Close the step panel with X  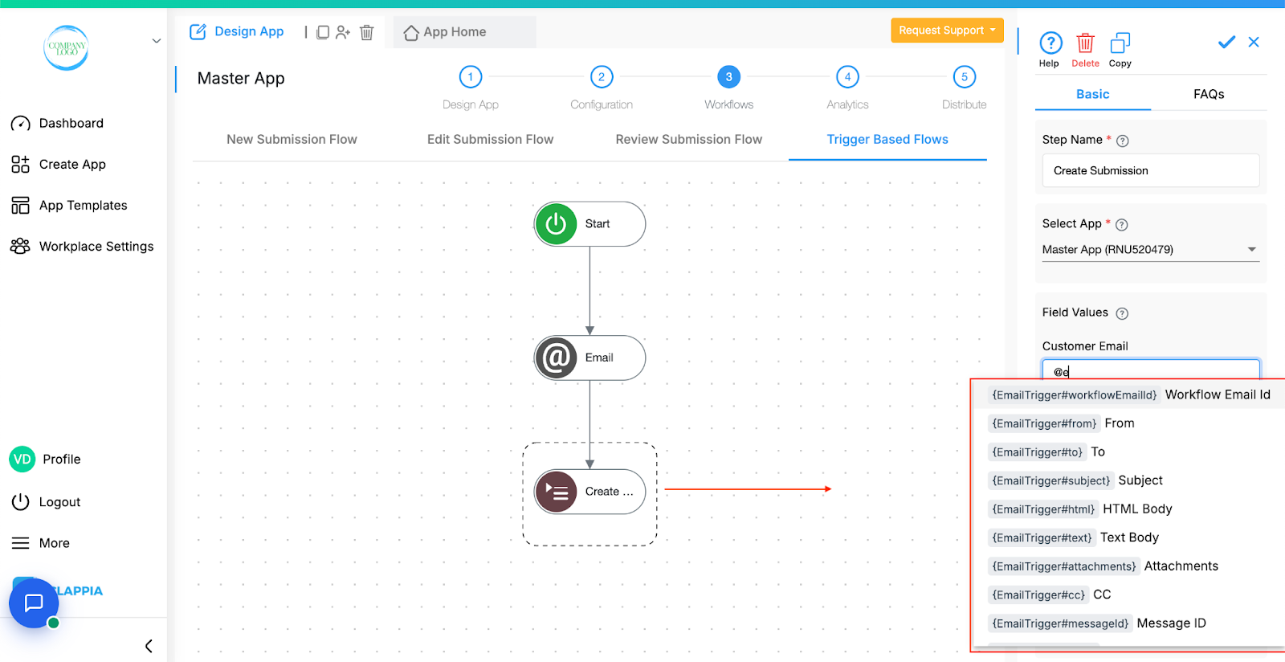[x=1254, y=42]
